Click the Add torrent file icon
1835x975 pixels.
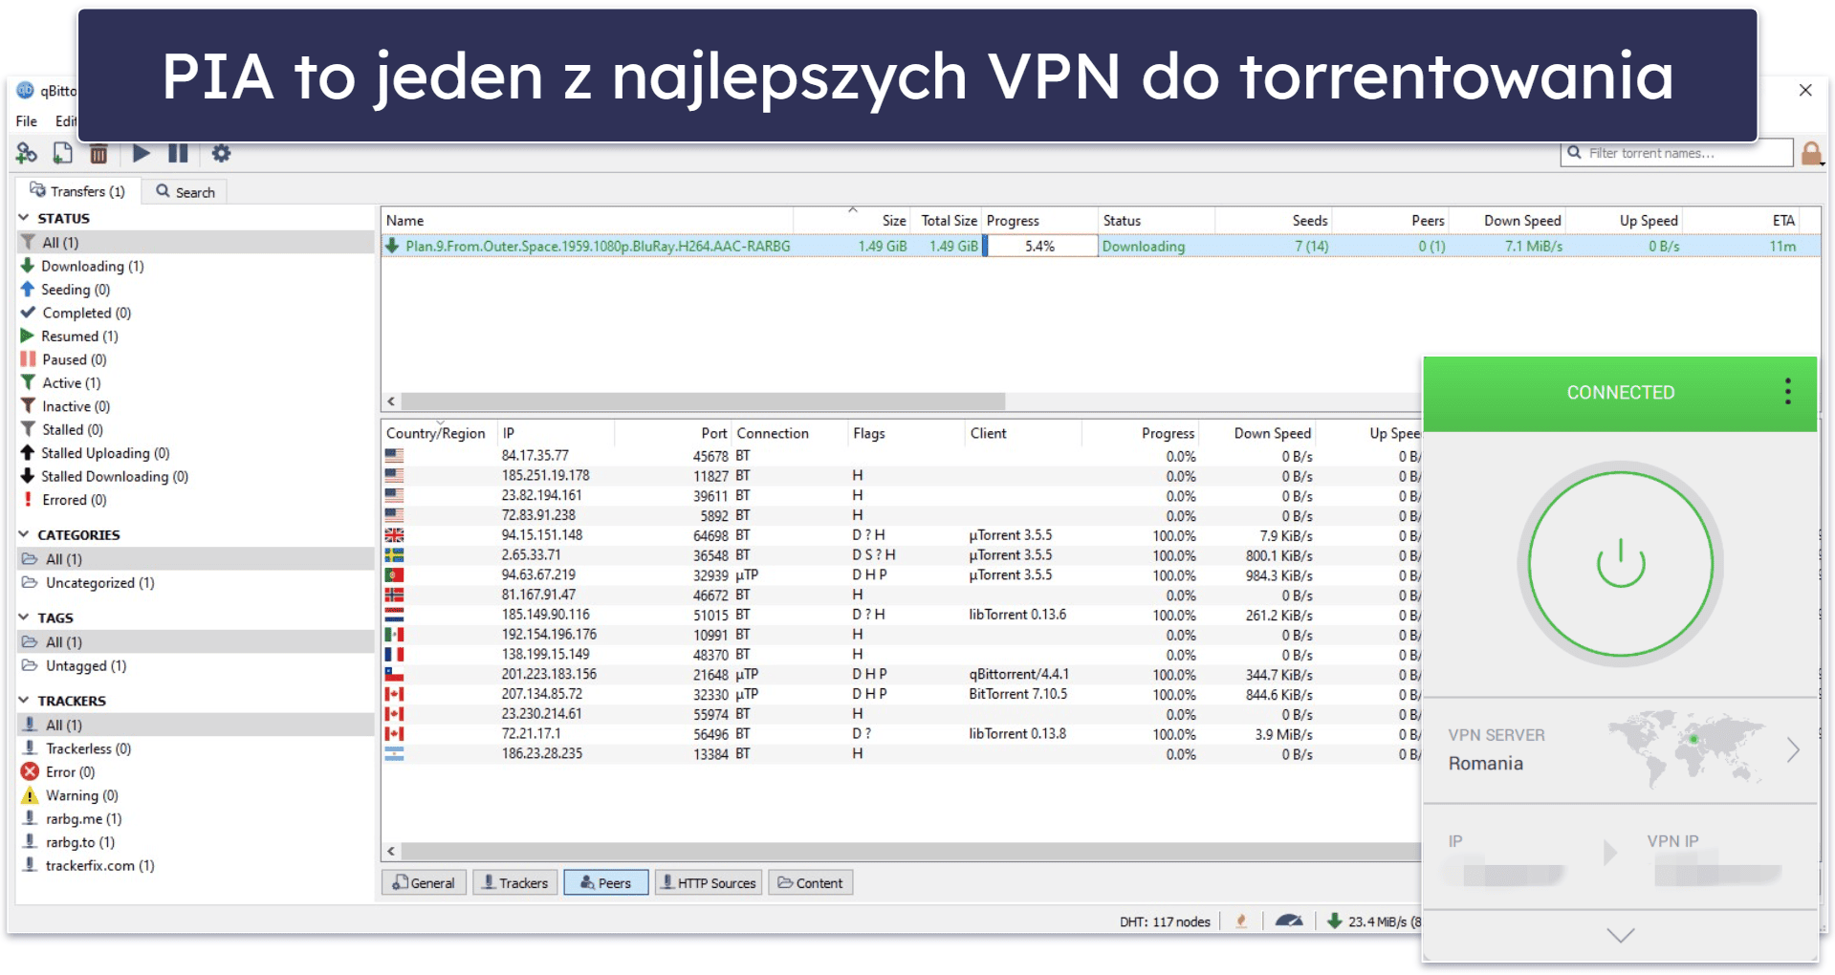coord(62,153)
